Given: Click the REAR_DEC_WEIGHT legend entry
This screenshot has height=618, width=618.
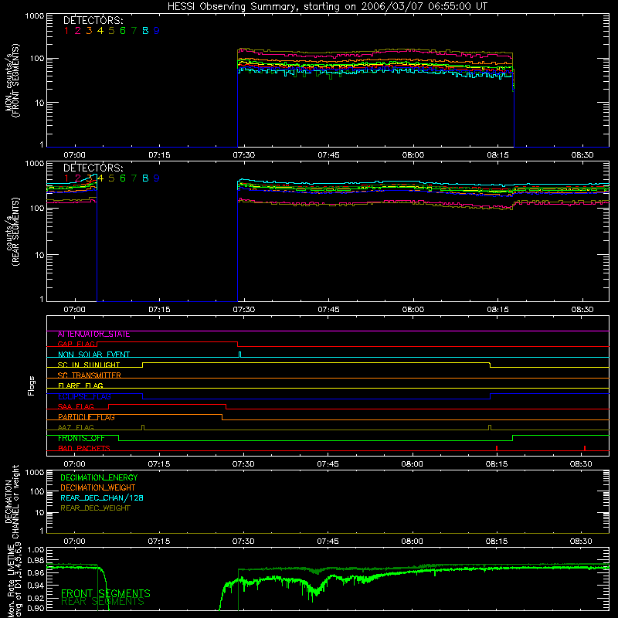Looking at the screenshot, I should pyautogui.click(x=95, y=508).
